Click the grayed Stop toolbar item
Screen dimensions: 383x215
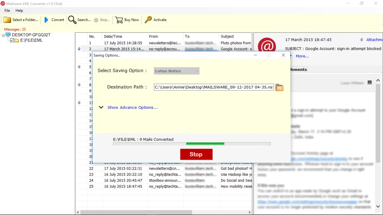point(102,20)
